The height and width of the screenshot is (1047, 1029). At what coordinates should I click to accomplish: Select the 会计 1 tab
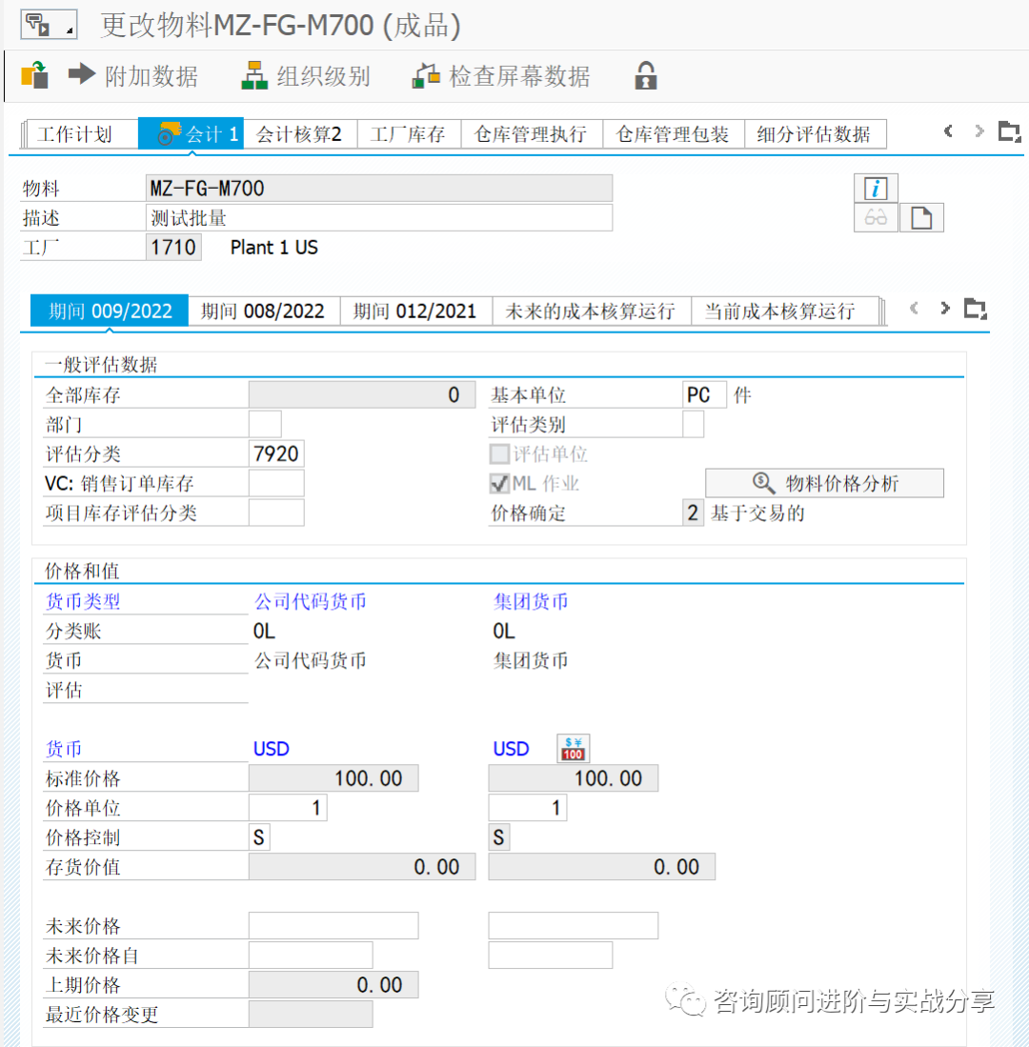191,134
